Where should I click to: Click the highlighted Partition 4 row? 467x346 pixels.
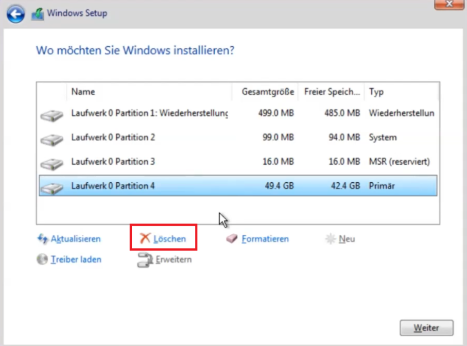pos(154,185)
